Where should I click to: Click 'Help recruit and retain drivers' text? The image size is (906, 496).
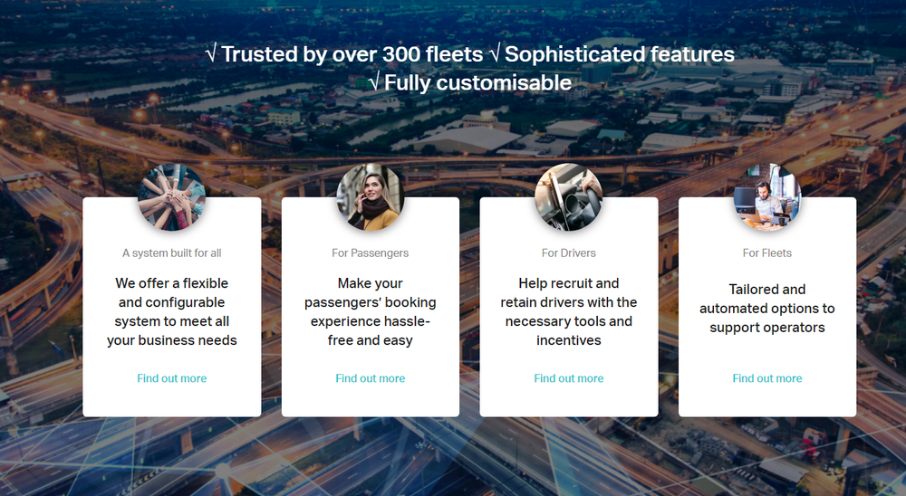pyautogui.click(x=569, y=311)
